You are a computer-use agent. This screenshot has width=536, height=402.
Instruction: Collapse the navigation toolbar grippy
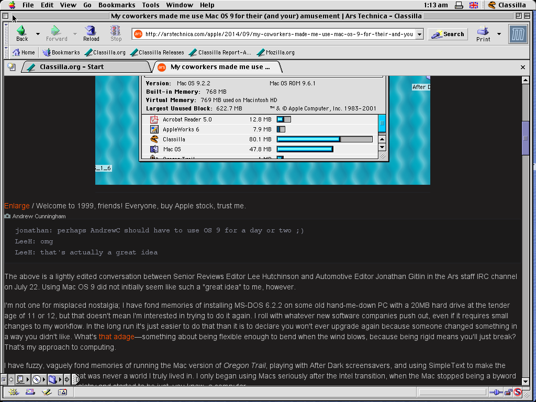click(6, 34)
